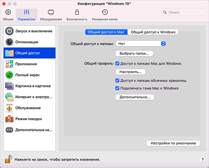This screenshot has height=168, width=209.
Task: Select Полный экран in sidebar
Action: 30,75
